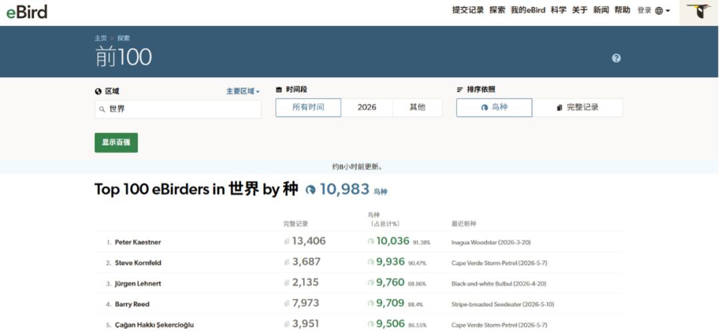This screenshot has width=721, height=336.
Task: Select the 2026 time period option
Action: pos(367,107)
